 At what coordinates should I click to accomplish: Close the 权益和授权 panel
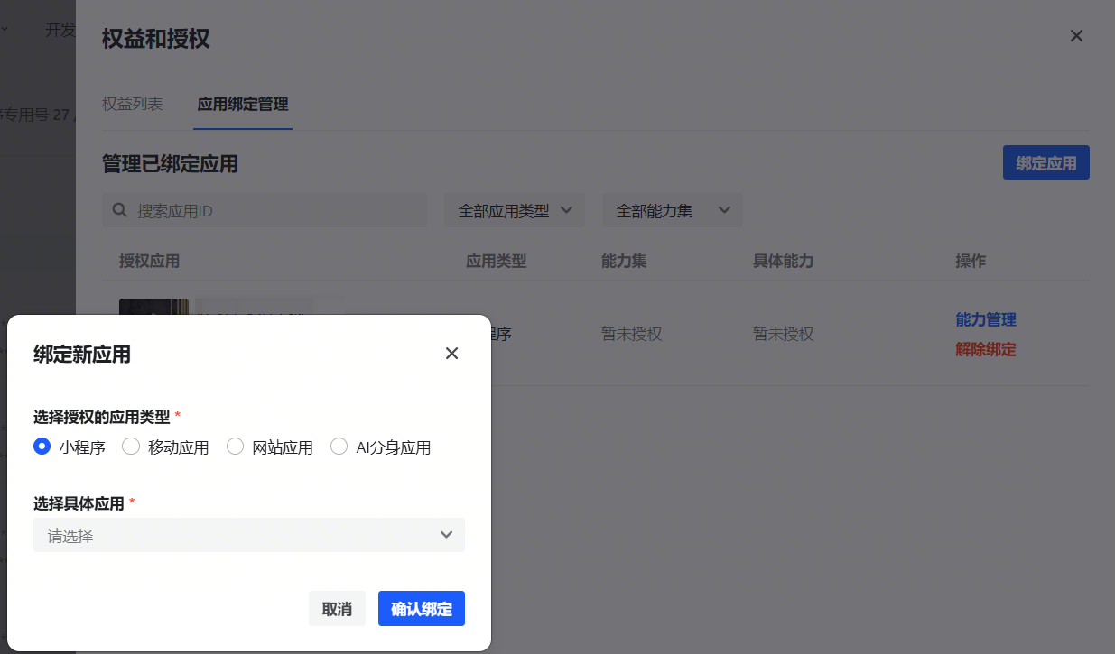coord(1076,36)
